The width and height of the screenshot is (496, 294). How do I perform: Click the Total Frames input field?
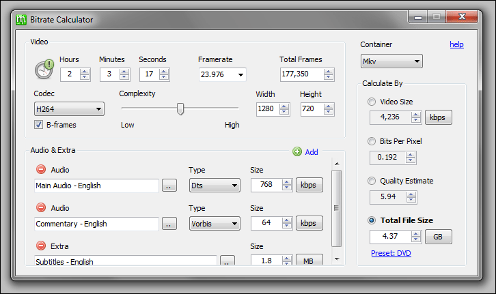pyautogui.click(x=302, y=74)
